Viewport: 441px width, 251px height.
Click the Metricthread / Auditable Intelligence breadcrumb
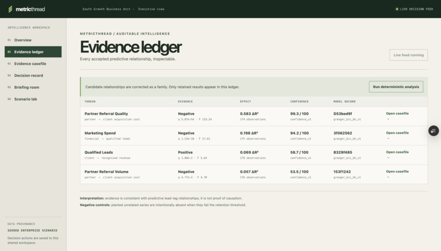tap(125, 34)
